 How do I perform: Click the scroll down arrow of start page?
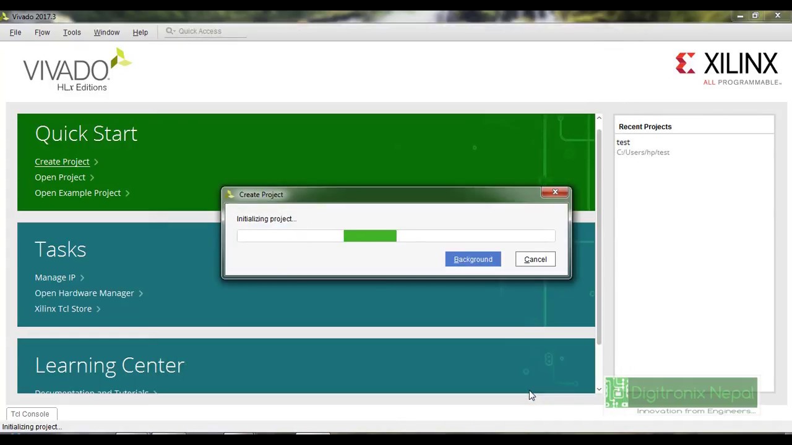click(x=599, y=389)
